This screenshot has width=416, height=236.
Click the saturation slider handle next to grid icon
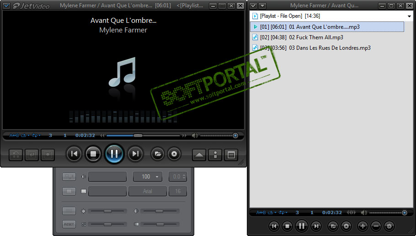[x=108, y=224]
